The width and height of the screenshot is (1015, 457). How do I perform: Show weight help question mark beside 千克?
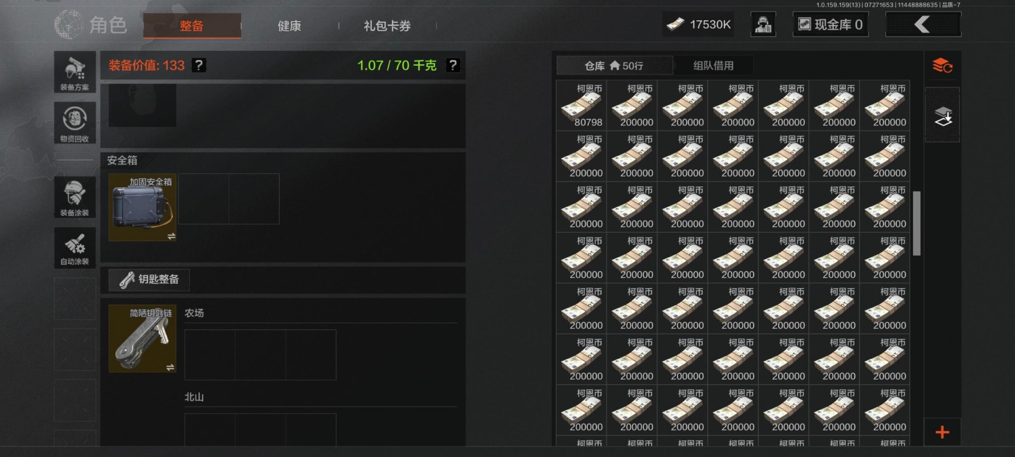pyautogui.click(x=453, y=65)
